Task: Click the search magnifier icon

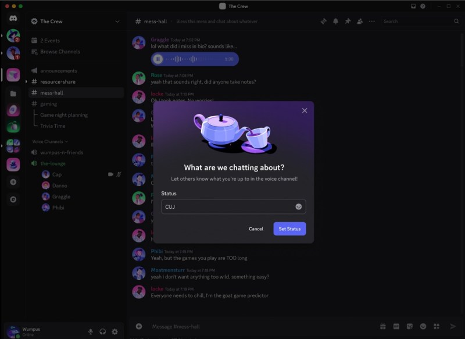Action: [x=456, y=22]
